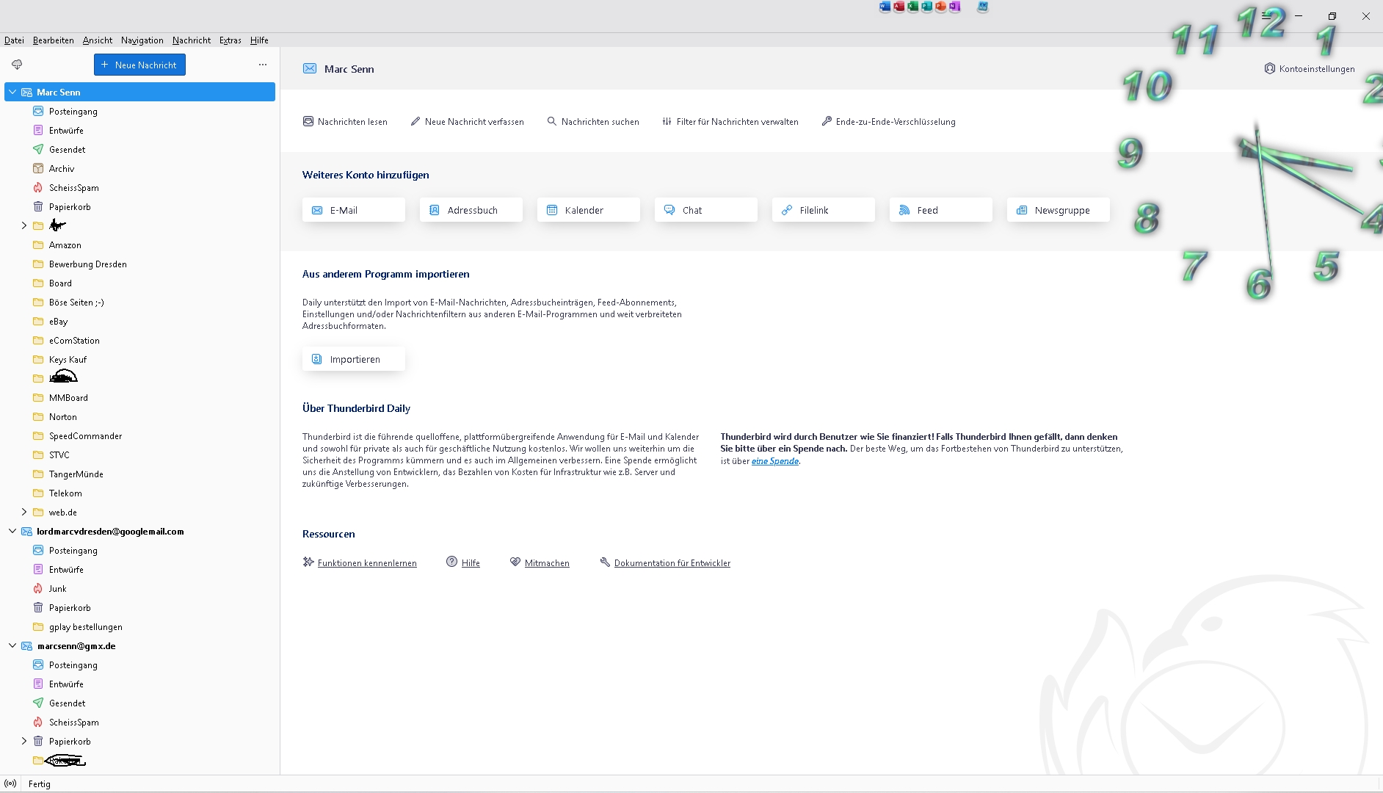Click the Nachrichten lesen inbox icon

[x=308, y=121]
